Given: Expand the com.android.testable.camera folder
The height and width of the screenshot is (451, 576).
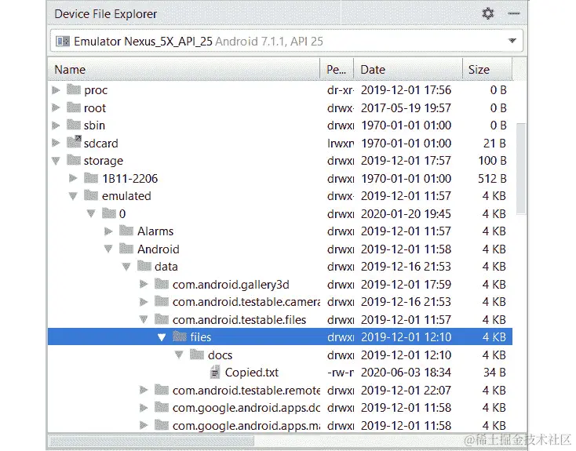Looking at the screenshot, I should click(144, 301).
